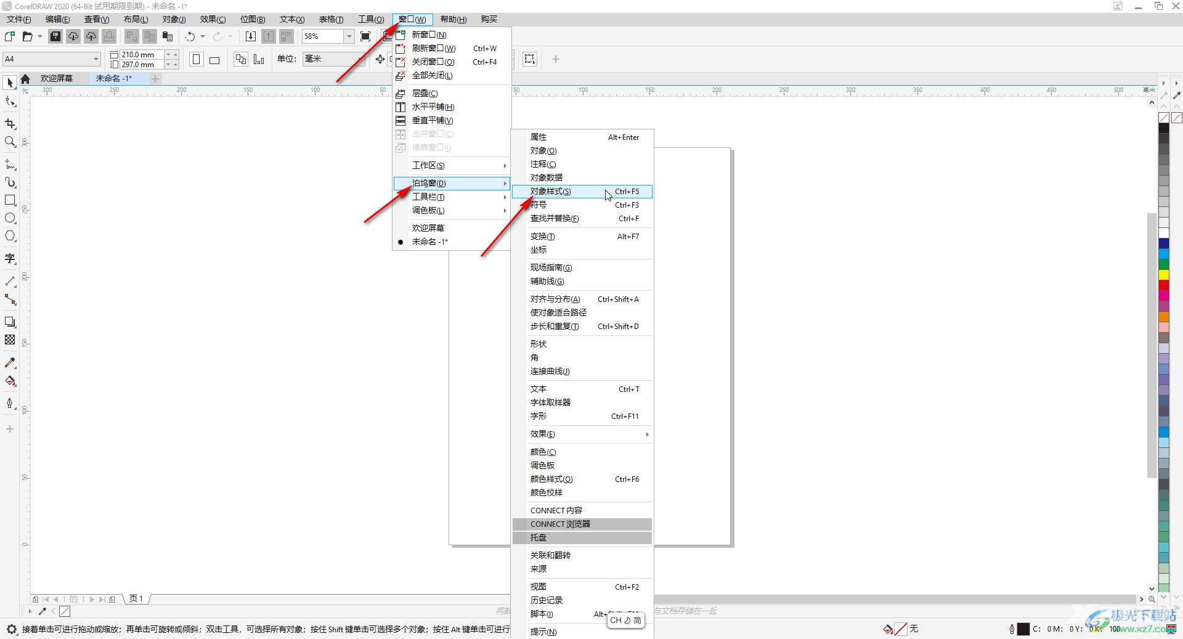Screen dimensions: 1183x639
Task: Select the Polygon tool
Action: pyautogui.click(x=10, y=236)
